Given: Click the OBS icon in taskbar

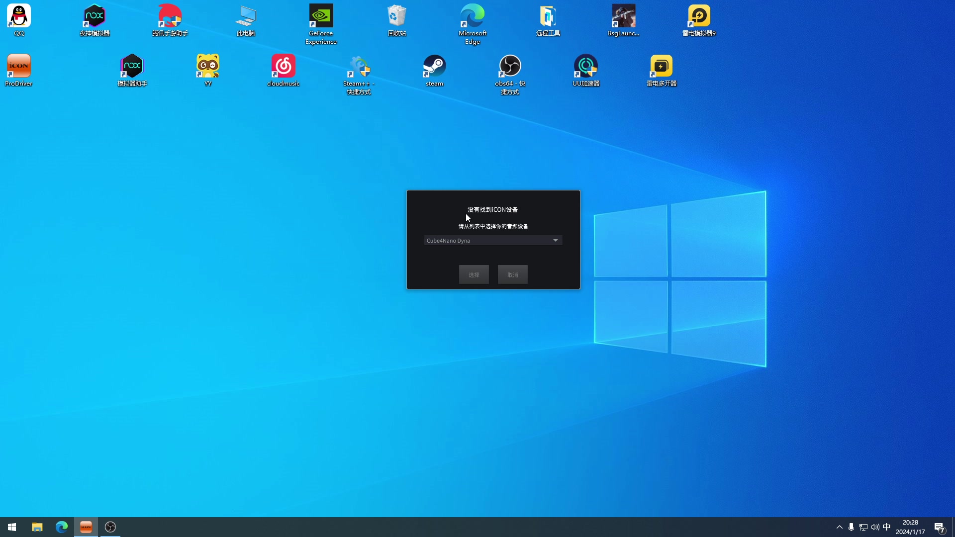Looking at the screenshot, I should pyautogui.click(x=110, y=527).
